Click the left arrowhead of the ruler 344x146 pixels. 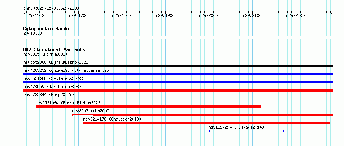24,12
